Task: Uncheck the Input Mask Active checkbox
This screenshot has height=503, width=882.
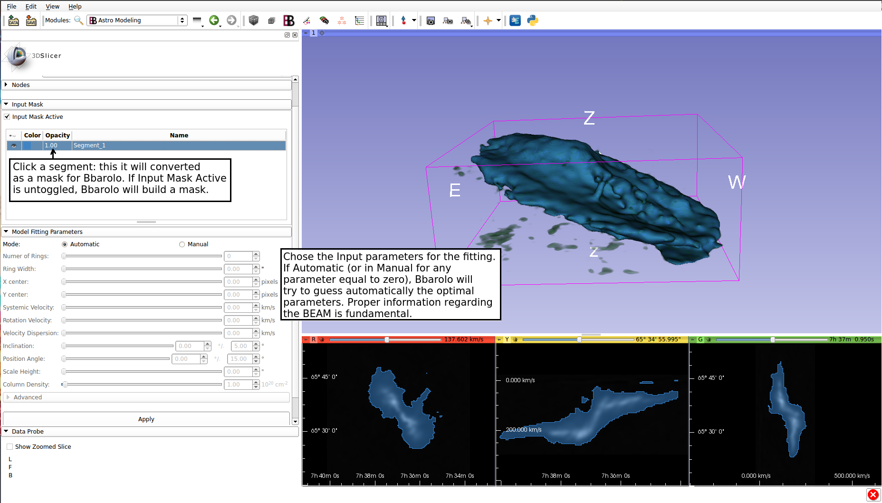Action: click(7, 117)
